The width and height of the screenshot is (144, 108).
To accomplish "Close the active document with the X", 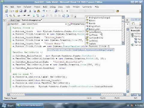I will (x=127, y=20).
